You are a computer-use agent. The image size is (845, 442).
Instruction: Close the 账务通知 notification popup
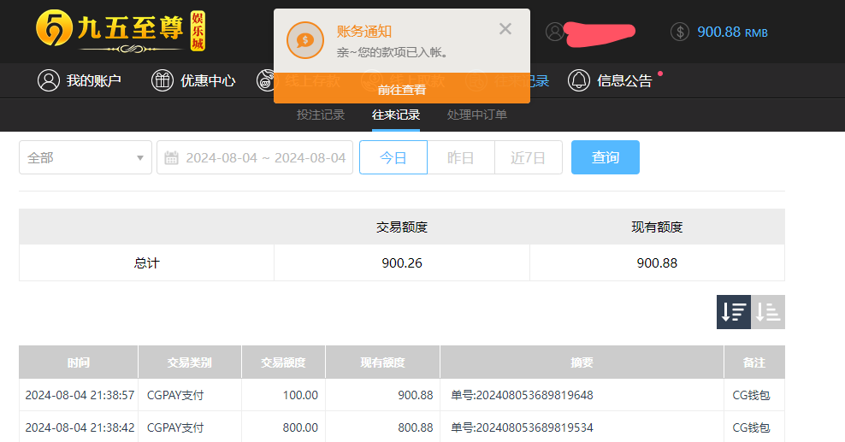tap(505, 29)
